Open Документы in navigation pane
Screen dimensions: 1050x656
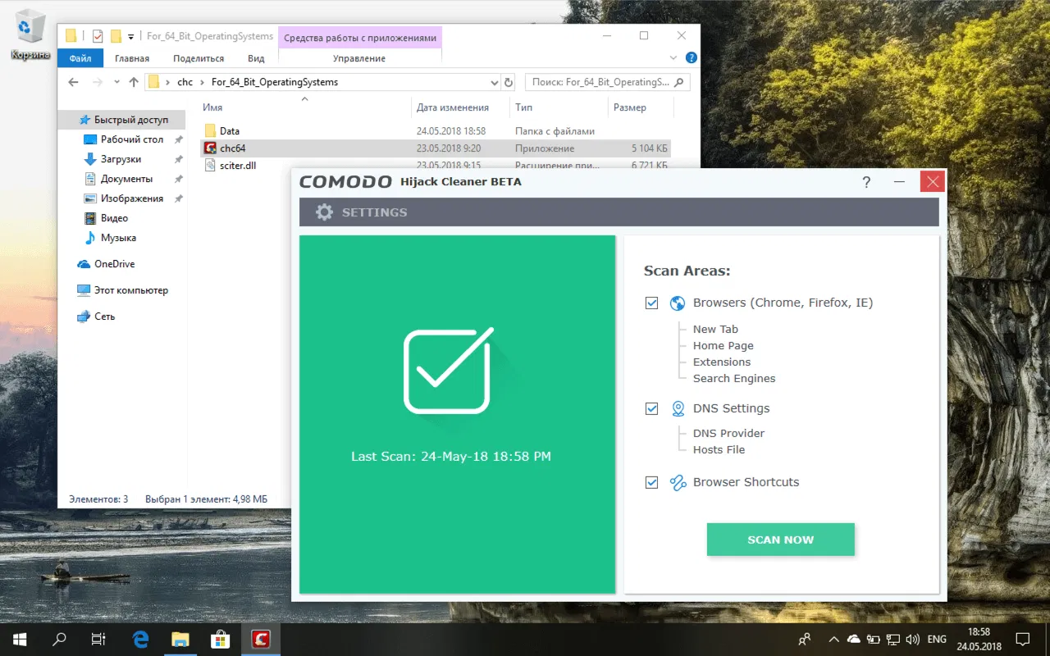point(126,179)
